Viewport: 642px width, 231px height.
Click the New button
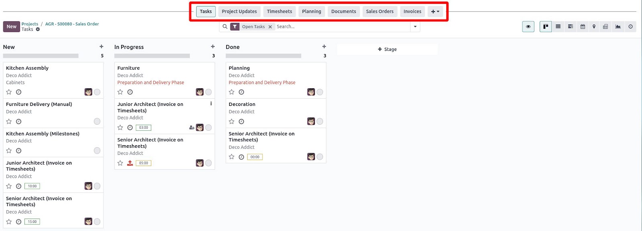point(11,27)
